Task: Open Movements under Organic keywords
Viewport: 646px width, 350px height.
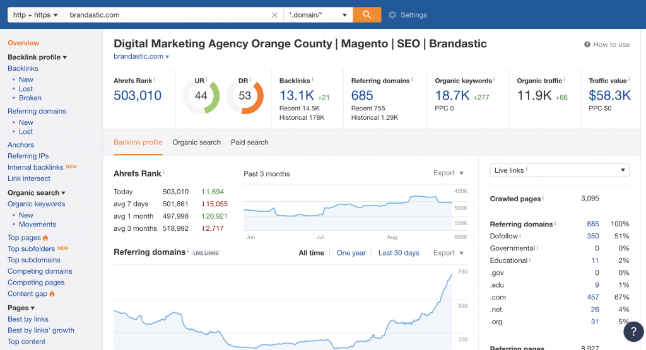Action: [37, 225]
